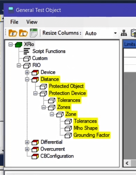Collapse the Distance tree node

27,79
